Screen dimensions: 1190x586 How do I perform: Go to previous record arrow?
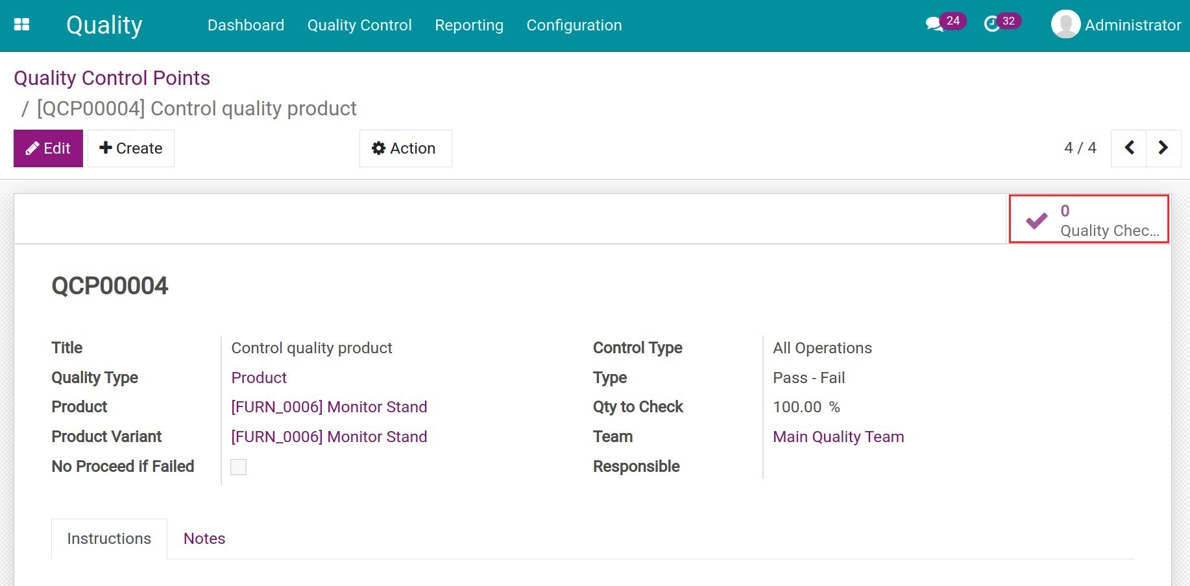pos(1129,148)
